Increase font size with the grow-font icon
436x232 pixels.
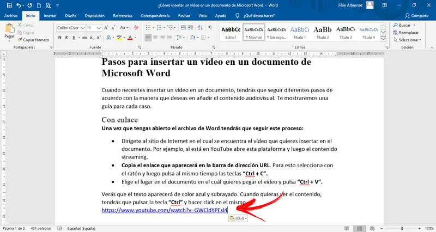[106, 28]
